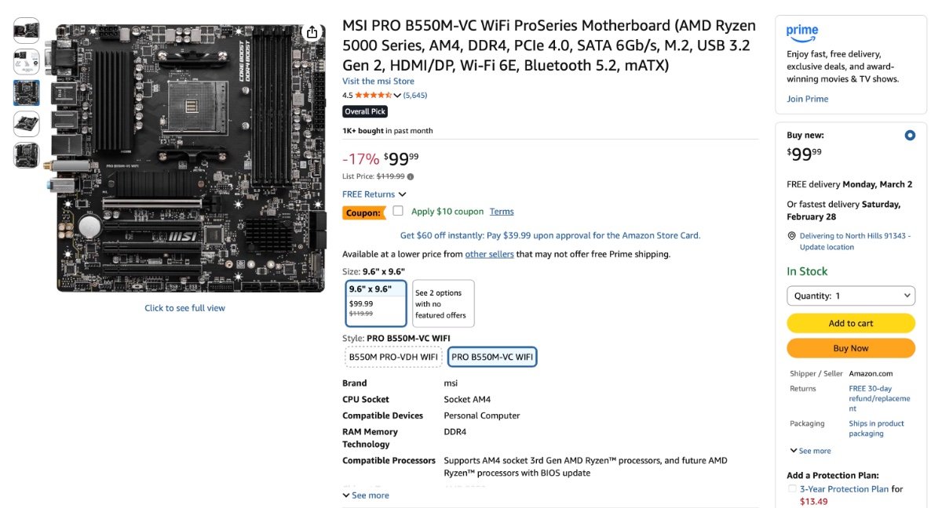
Task: Open the Quantity dropdown
Action: click(851, 296)
